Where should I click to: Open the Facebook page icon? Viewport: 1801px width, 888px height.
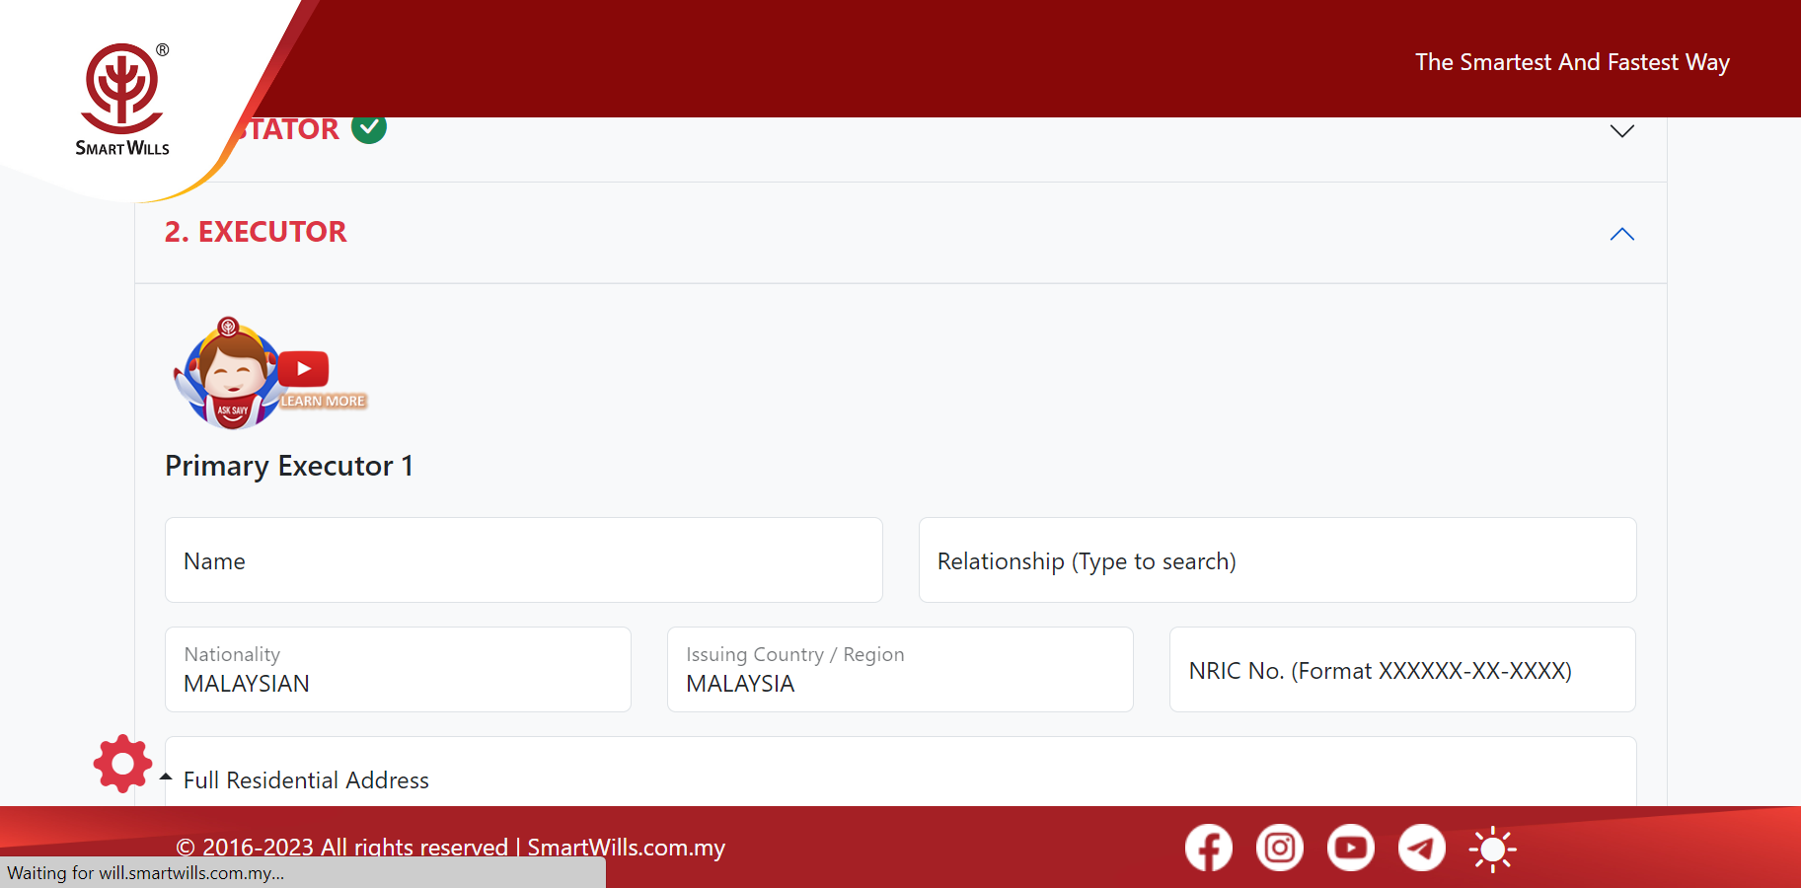coord(1208,848)
